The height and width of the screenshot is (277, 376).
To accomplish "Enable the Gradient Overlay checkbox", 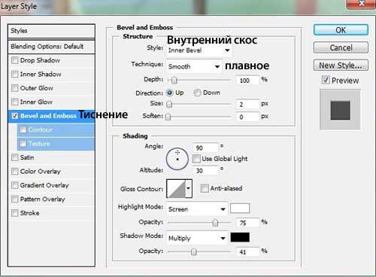I will coord(15,185).
